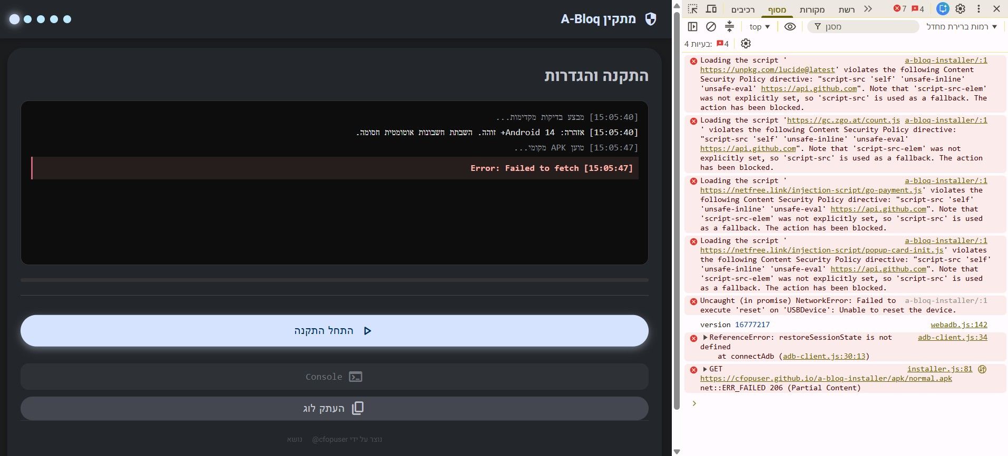Screen dimensions: 1008x456
Task: Click the A-Bloq shield logo icon
Action: click(x=651, y=19)
